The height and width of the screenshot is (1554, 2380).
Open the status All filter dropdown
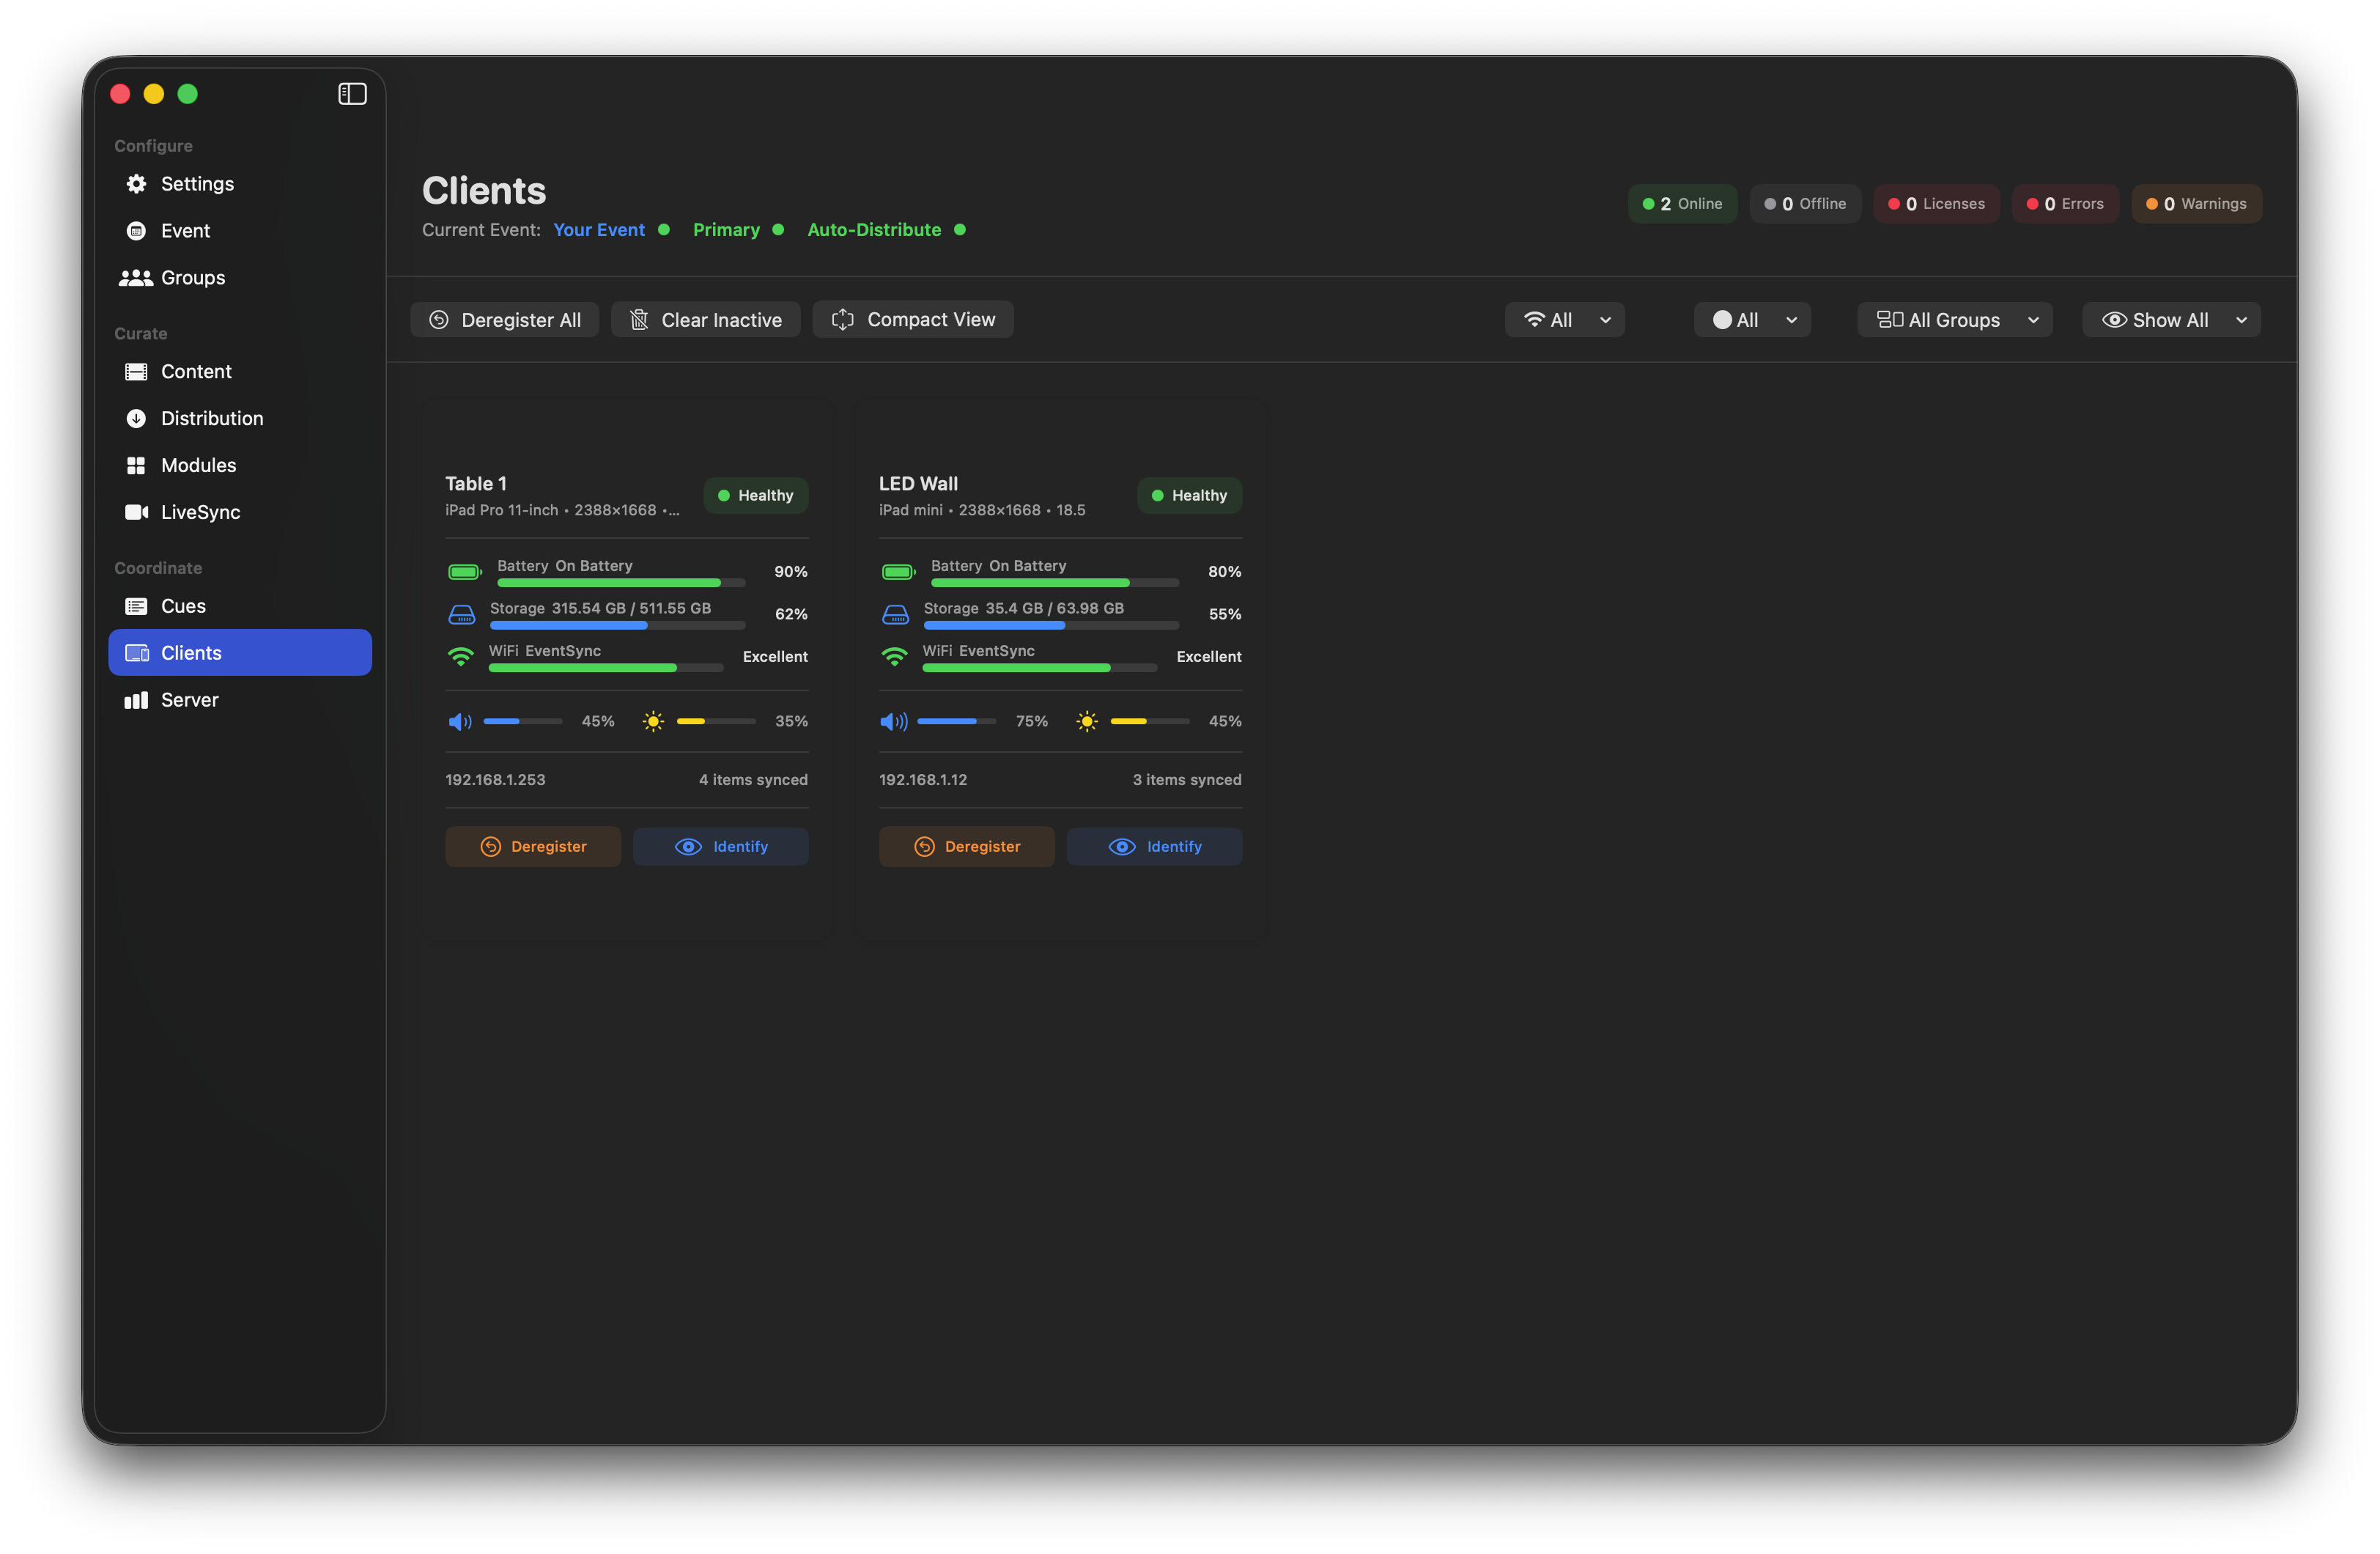(x=1751, y=319)
